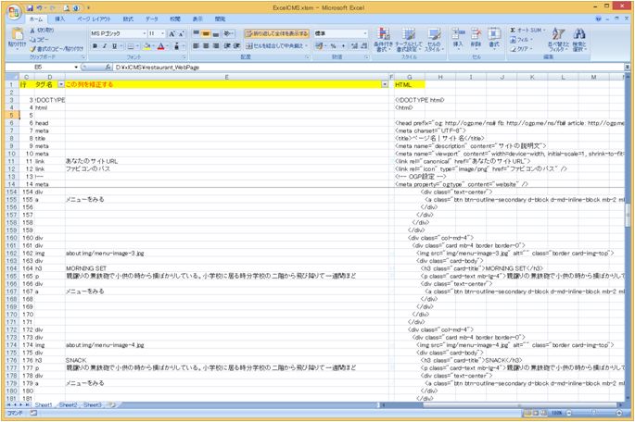The height and width of the screenshot is (422, 635).
Task: Open the cell Format (書式) menu
Action: click(494, 38)
